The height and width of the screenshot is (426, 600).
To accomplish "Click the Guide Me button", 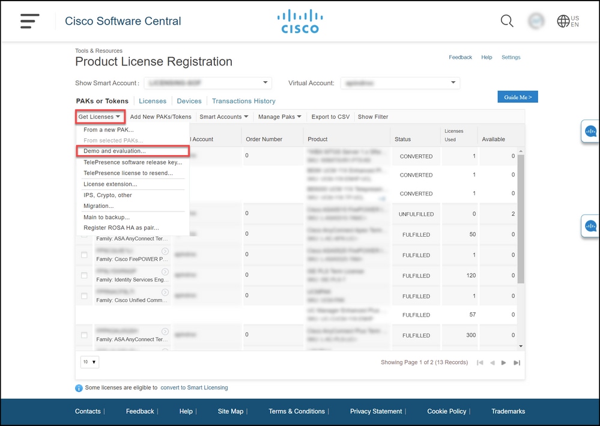I will [x=517, y=97].
